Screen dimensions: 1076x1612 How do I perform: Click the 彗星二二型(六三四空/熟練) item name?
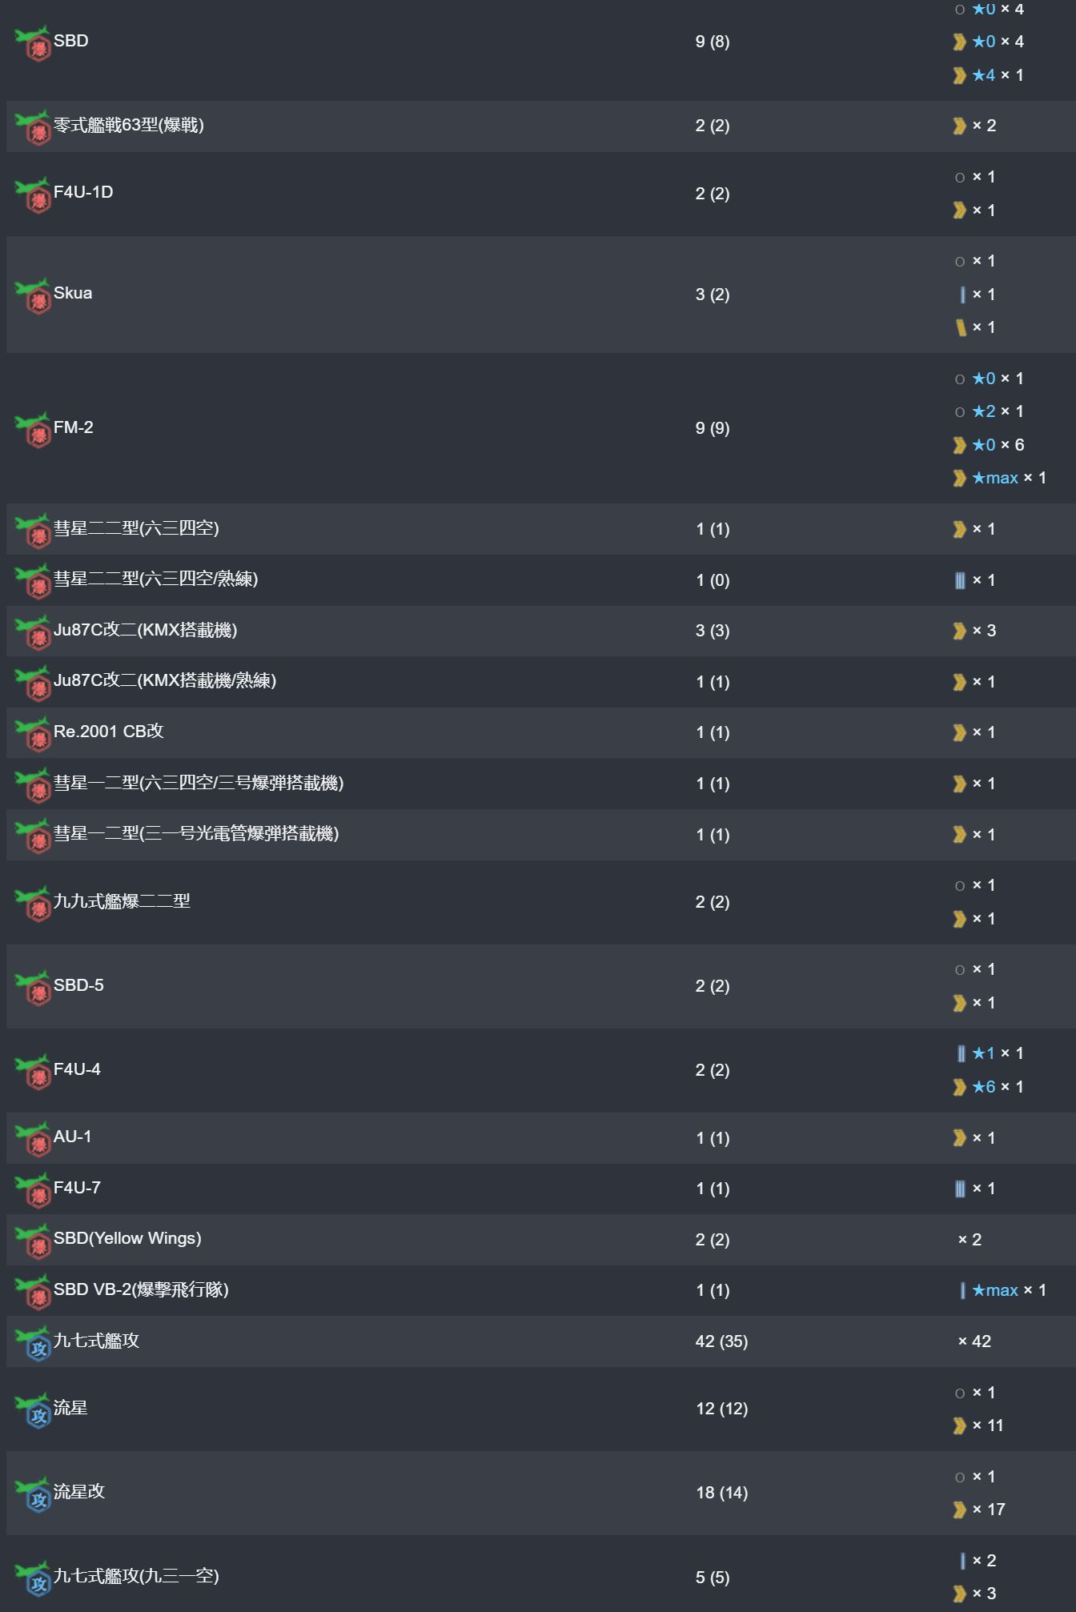click(155, 579)
